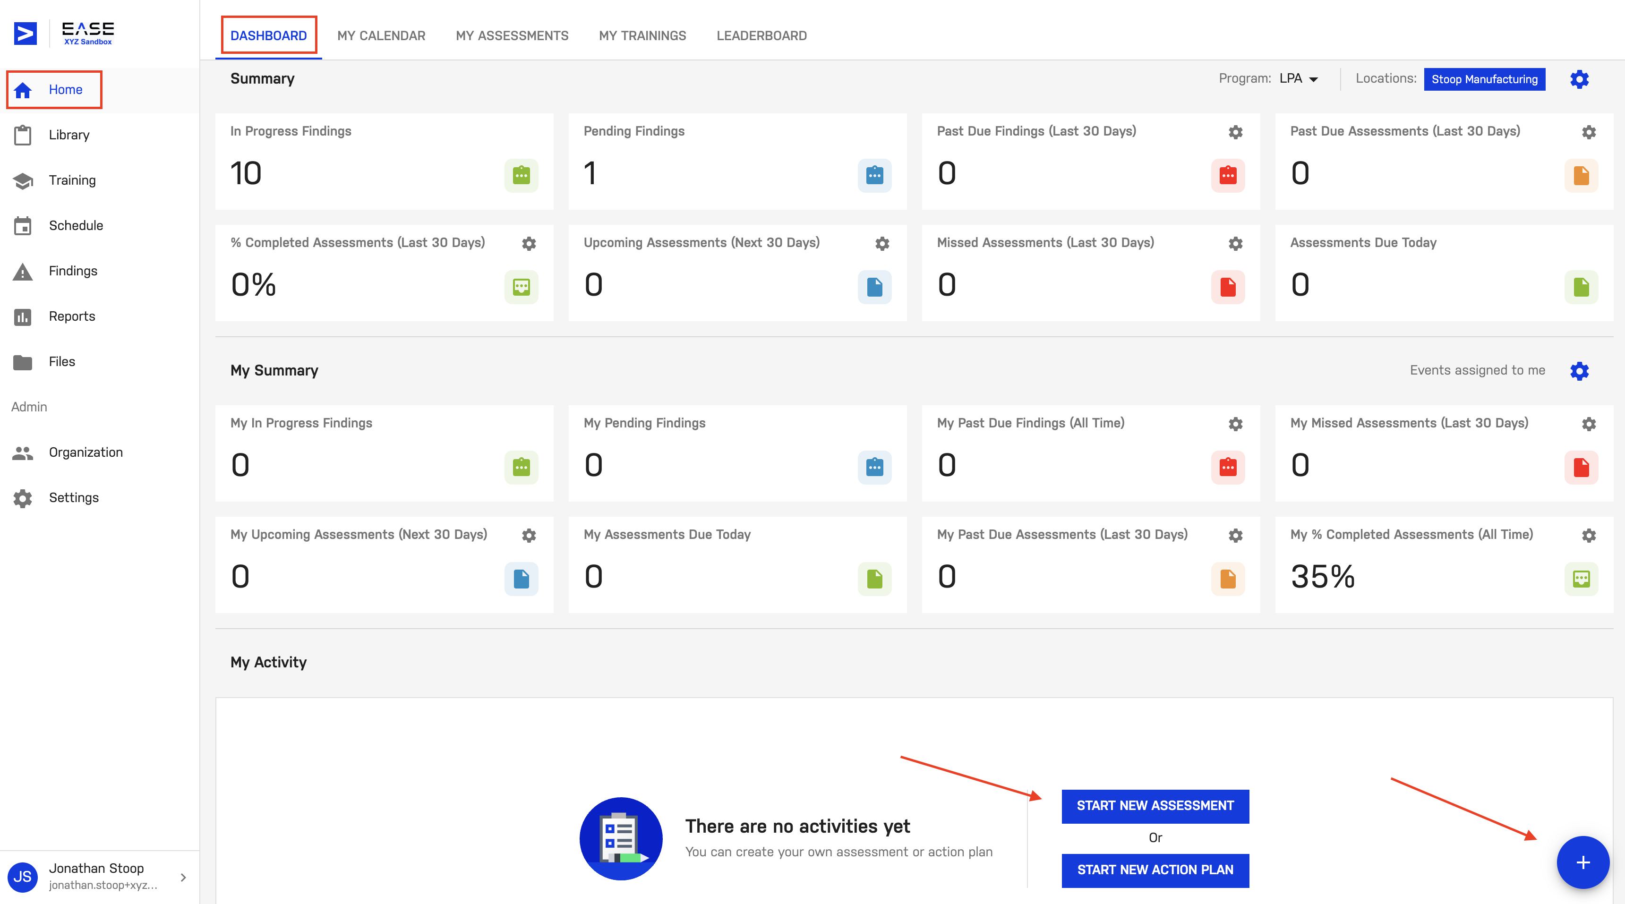
Task: Open the Reports menu label
Action: (72, 317)
